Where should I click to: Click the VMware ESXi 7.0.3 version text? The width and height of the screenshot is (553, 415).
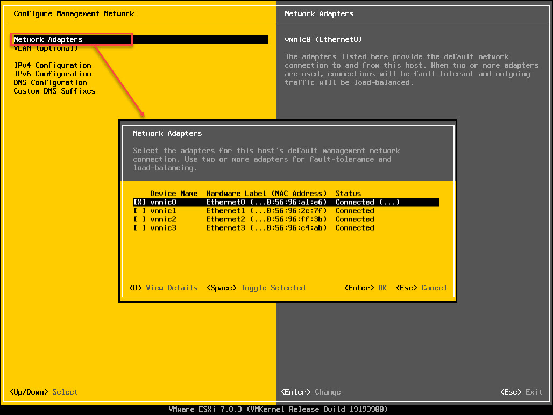point(278,410)
